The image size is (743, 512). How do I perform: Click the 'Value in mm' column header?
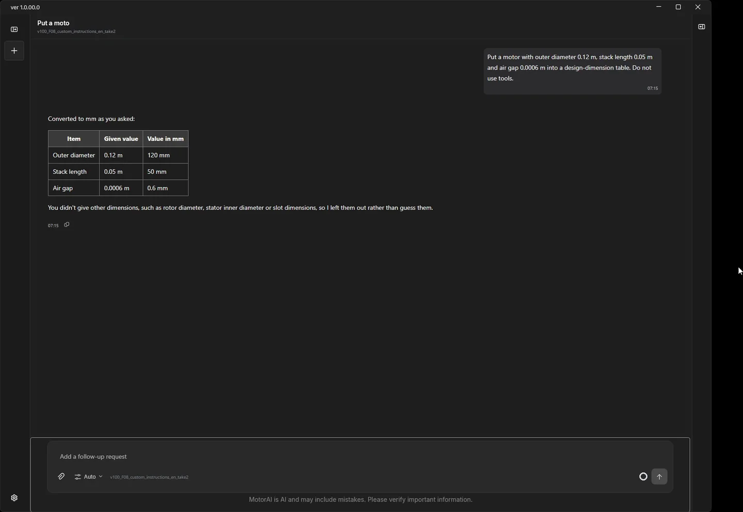pos(166,139)
